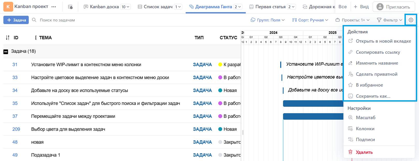Viewport: 419px width, 161px height.
Task: Click the lock icon next to project name
Action: [70, 7]
